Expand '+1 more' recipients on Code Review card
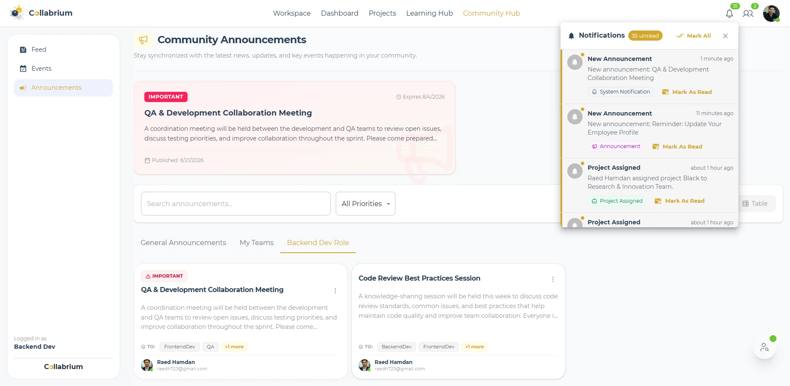 pyautogui.click(x=475, y=347)
